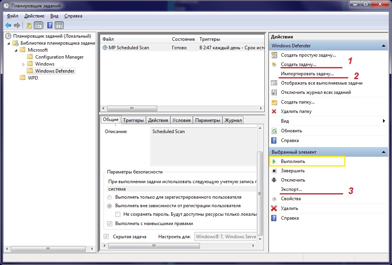This screenshot has height=265, width=392.
Task: Toggle the console tree pane toolbar icon
Action: [x=38, y=25]
